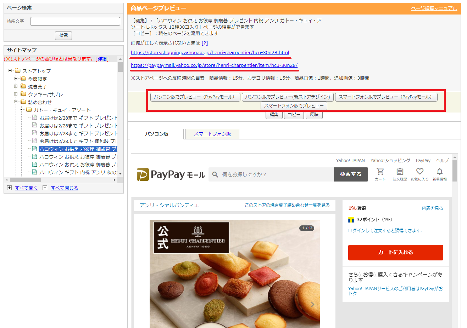Screen dimensions: 467x328
Task: Click このストアの焼き菓子詰め合わせ一覧を見る link
Action: [287, 205]
